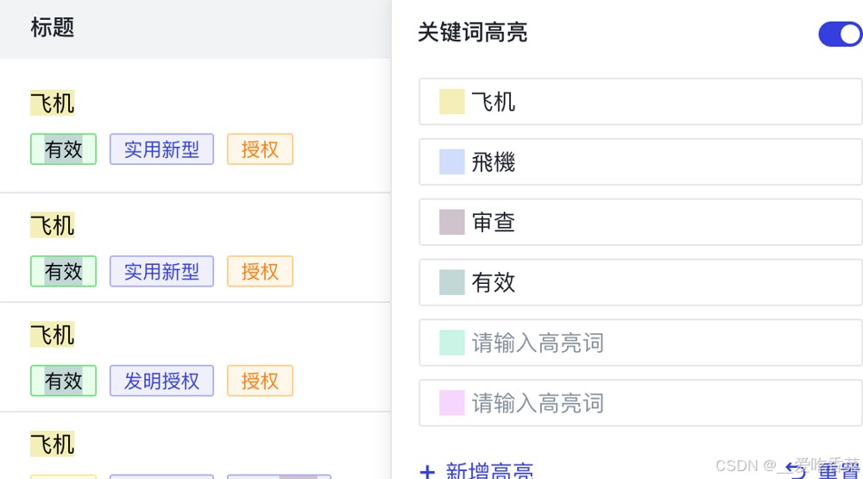Viewport: 863px width, 479px height.
Task: Focus the pink 请输入高亮词 input field
Action: point(640,402)
